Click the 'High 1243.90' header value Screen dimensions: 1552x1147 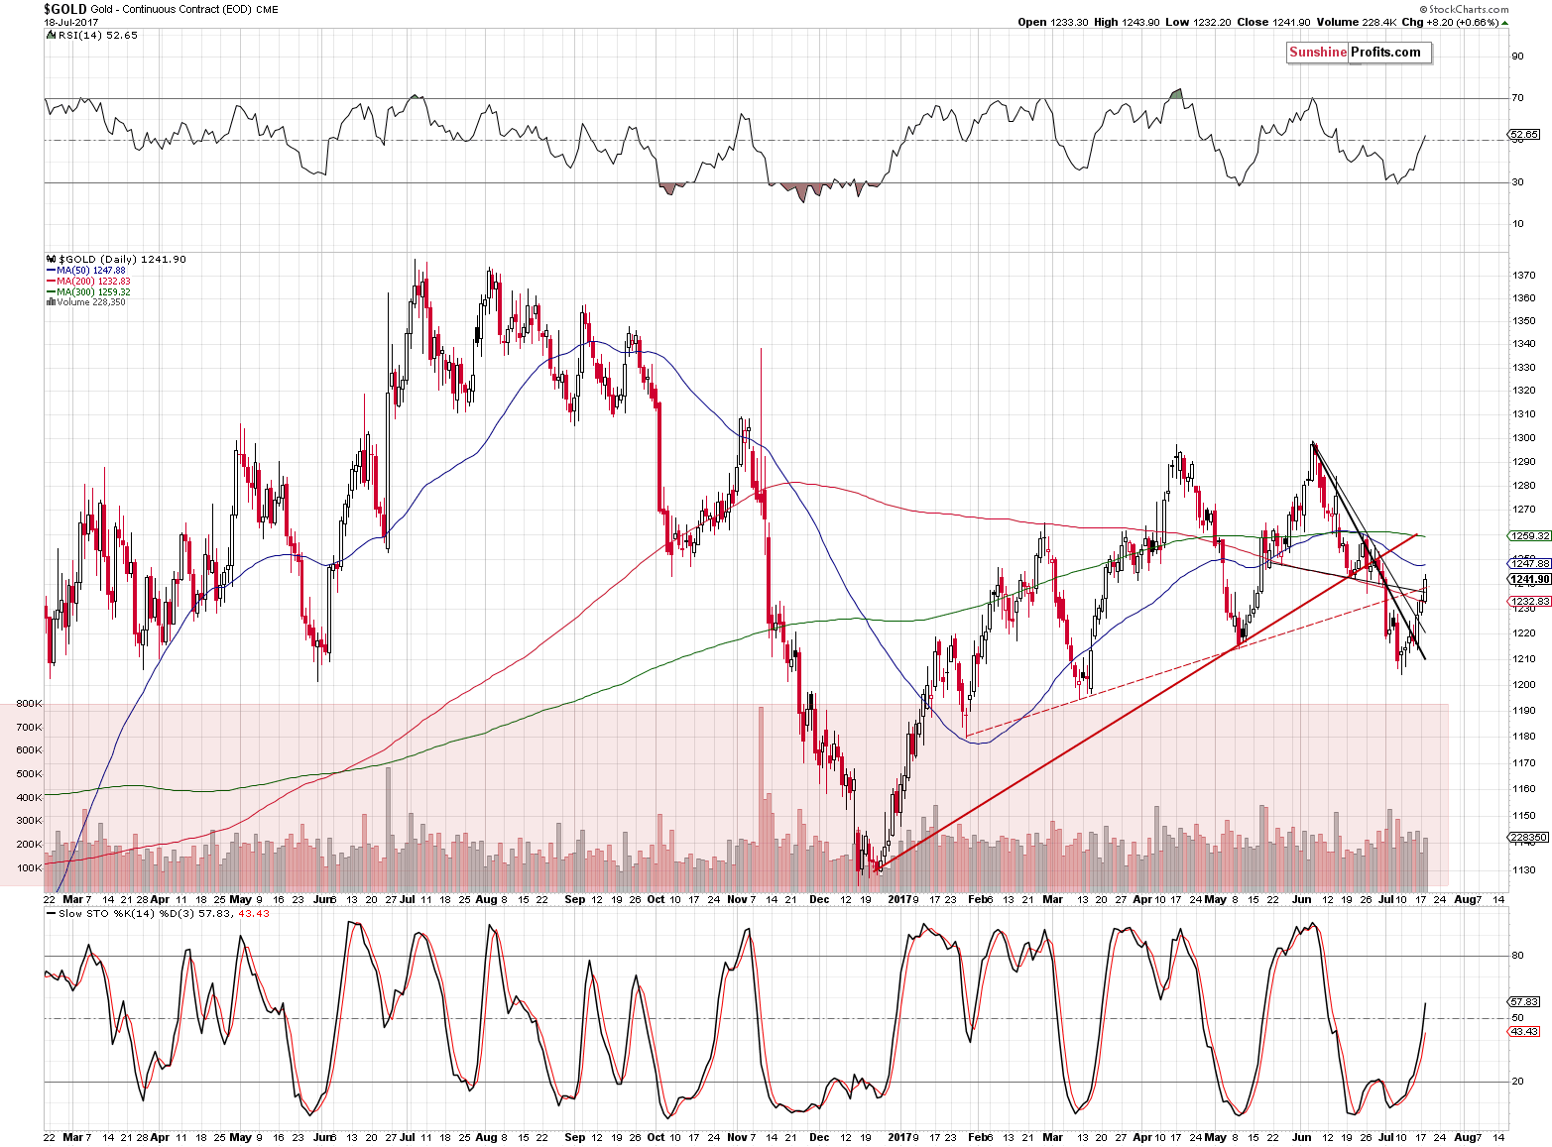1127,22
